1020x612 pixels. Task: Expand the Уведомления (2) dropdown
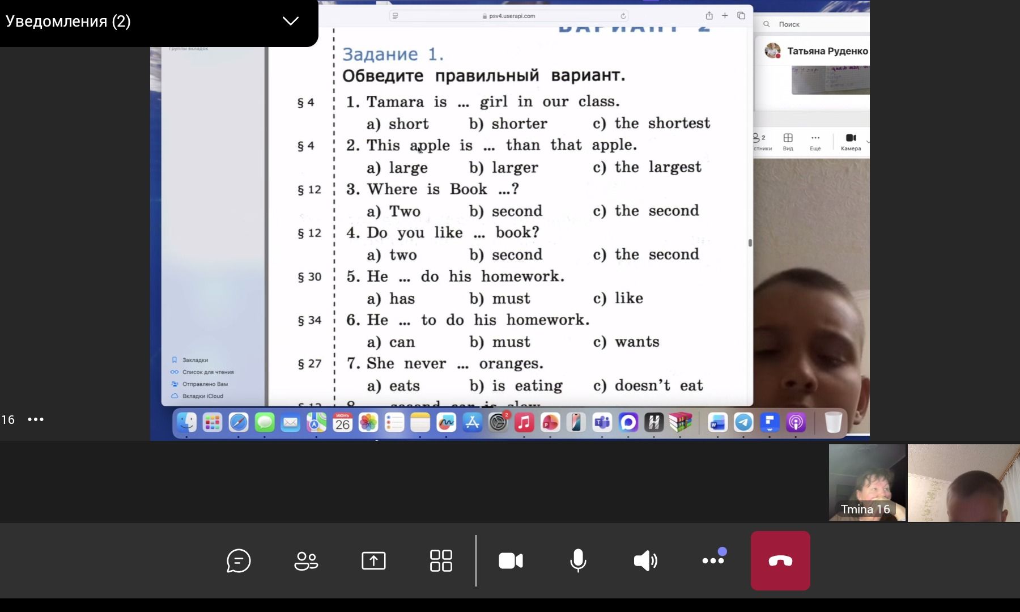tap(291, 22)
